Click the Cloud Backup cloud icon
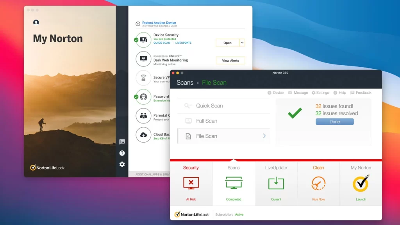This screenshot has height=225, width=400. [x=143, y=135]
